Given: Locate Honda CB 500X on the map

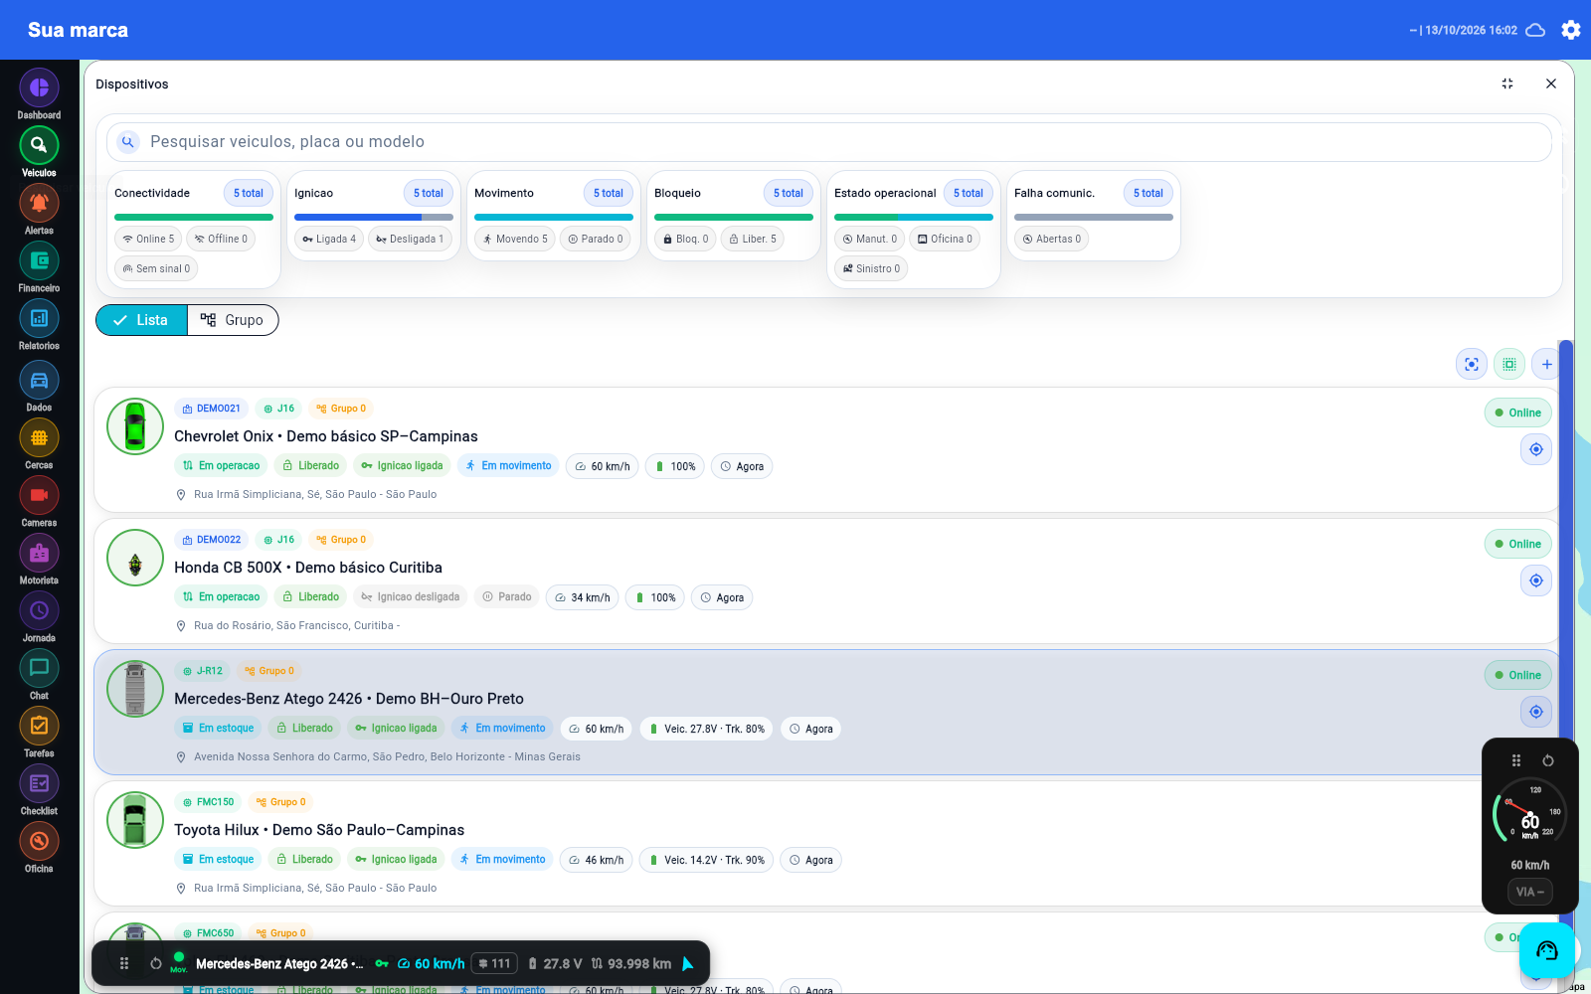Looking at the screenshot, I should tap(1536, 580).
